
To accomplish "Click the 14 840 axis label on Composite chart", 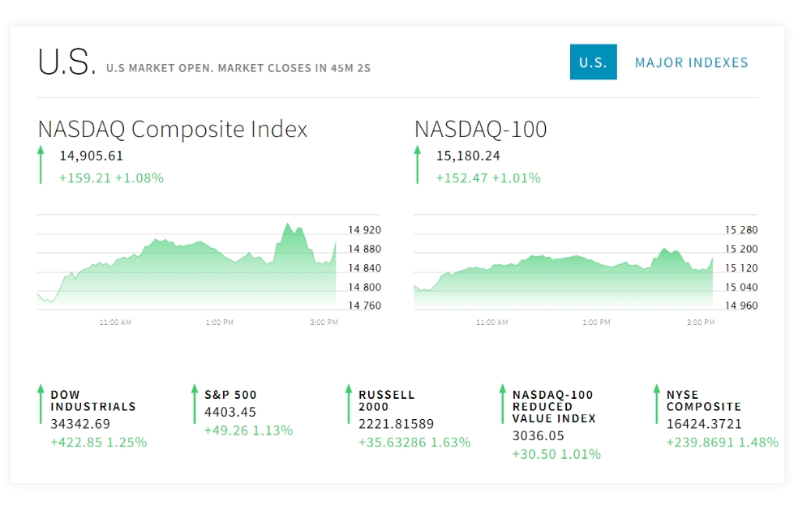I will [365, 268].
